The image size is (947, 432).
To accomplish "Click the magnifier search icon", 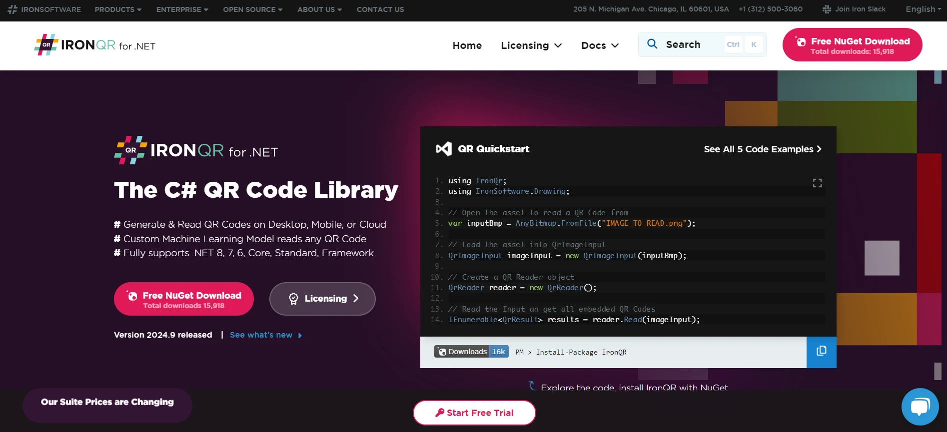I will [652, 44].
